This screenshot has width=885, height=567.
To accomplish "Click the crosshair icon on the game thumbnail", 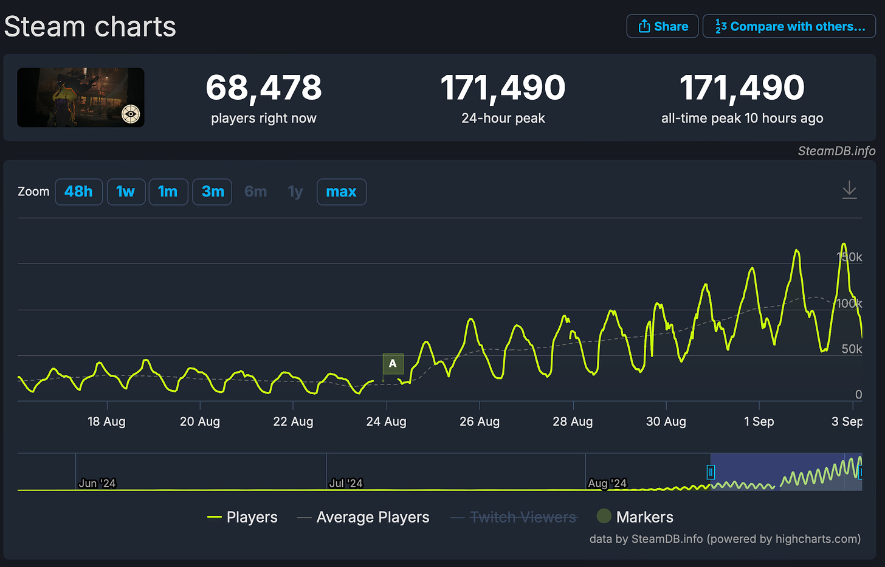I will tap(129, 113).
